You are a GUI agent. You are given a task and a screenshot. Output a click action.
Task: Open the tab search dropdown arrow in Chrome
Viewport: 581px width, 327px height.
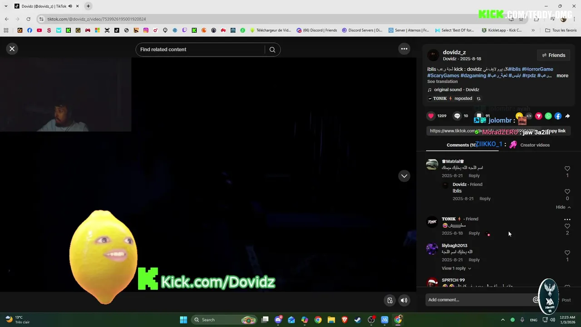click(6, 6)
